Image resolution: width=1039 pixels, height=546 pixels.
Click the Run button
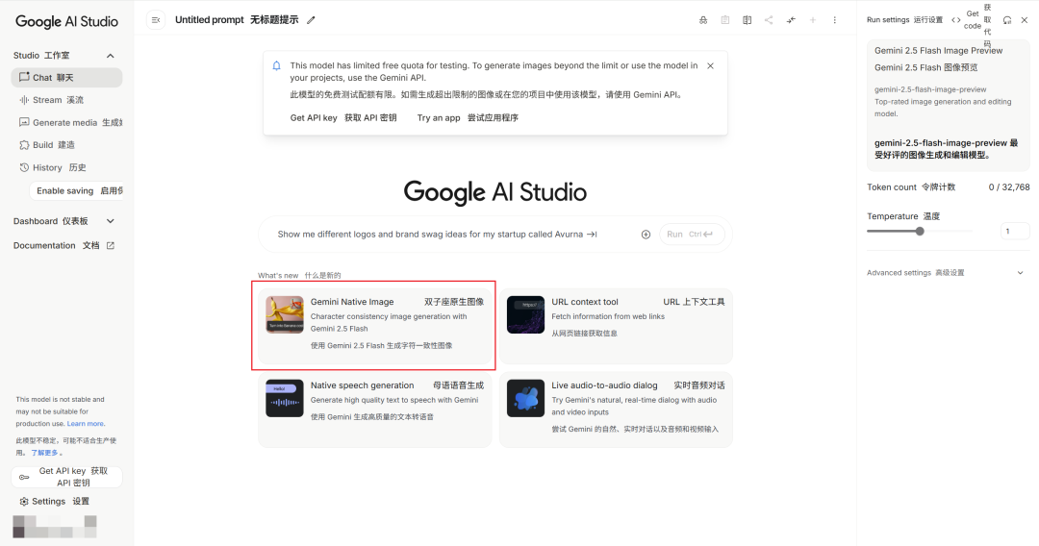tap(691, 235)
